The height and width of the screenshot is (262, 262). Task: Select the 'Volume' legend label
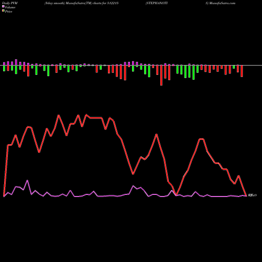pos(10,7)
